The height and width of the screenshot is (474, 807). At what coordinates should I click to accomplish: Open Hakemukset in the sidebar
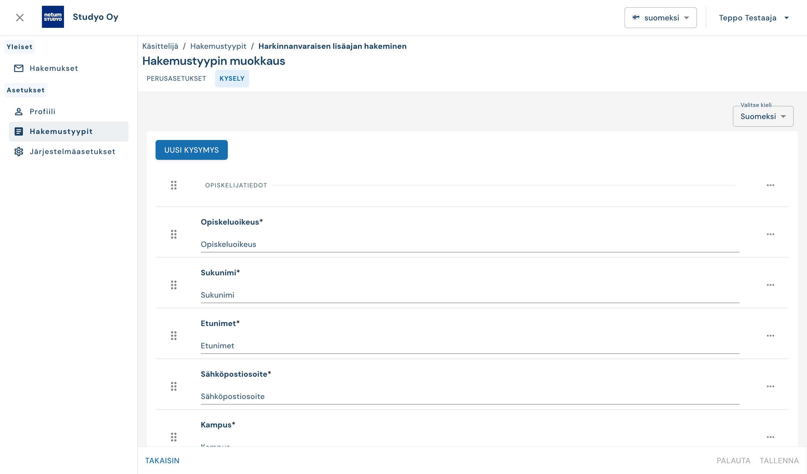[x=54, y=68]
